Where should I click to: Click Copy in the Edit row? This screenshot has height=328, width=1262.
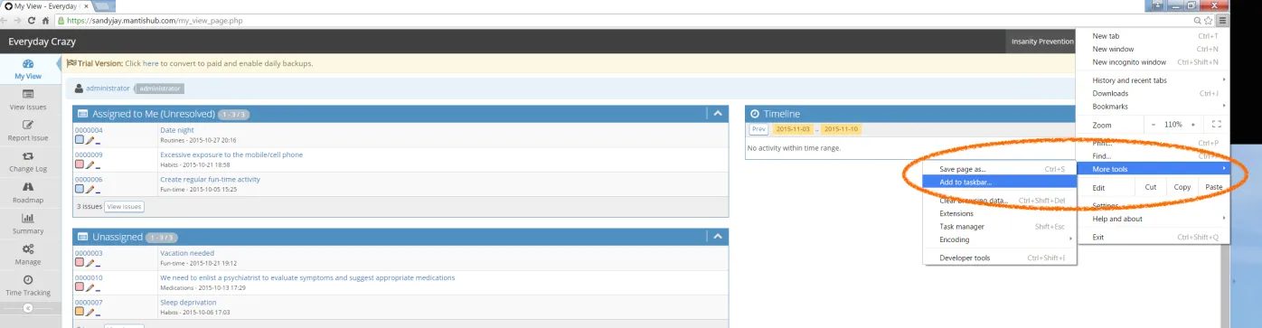tap(1182, 187)
